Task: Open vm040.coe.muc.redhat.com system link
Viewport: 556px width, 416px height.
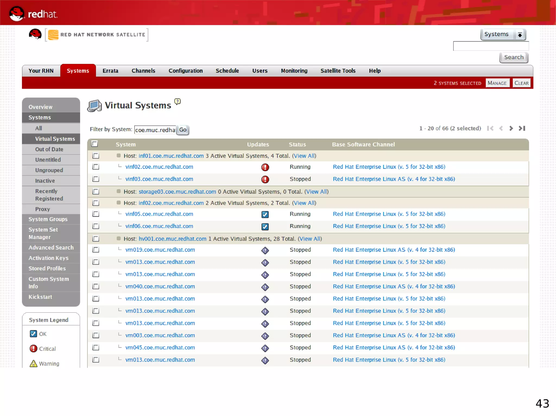Action: point(160,286)
